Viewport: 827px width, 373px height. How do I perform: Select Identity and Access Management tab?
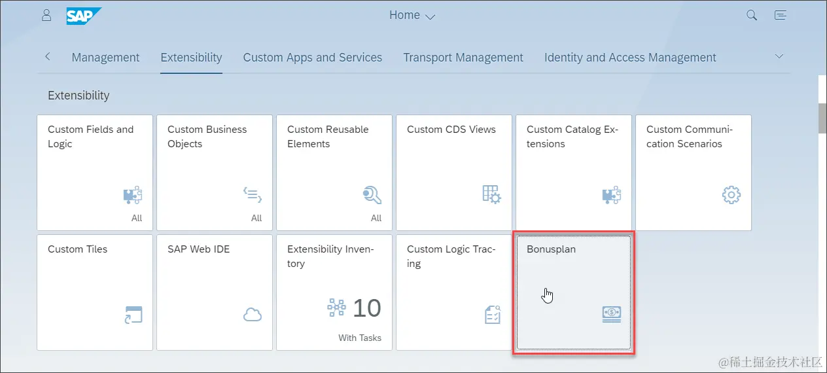(630, 58)
